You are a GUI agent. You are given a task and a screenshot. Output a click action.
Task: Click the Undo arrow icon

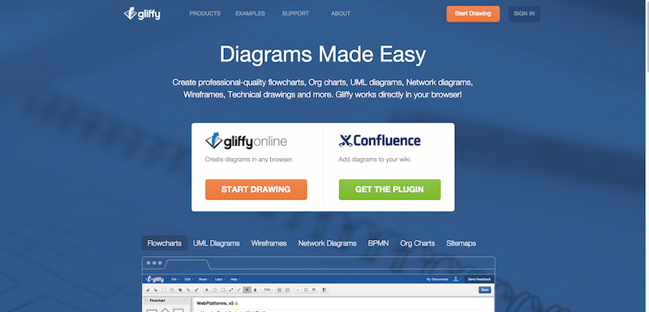[x=148, y=289]
